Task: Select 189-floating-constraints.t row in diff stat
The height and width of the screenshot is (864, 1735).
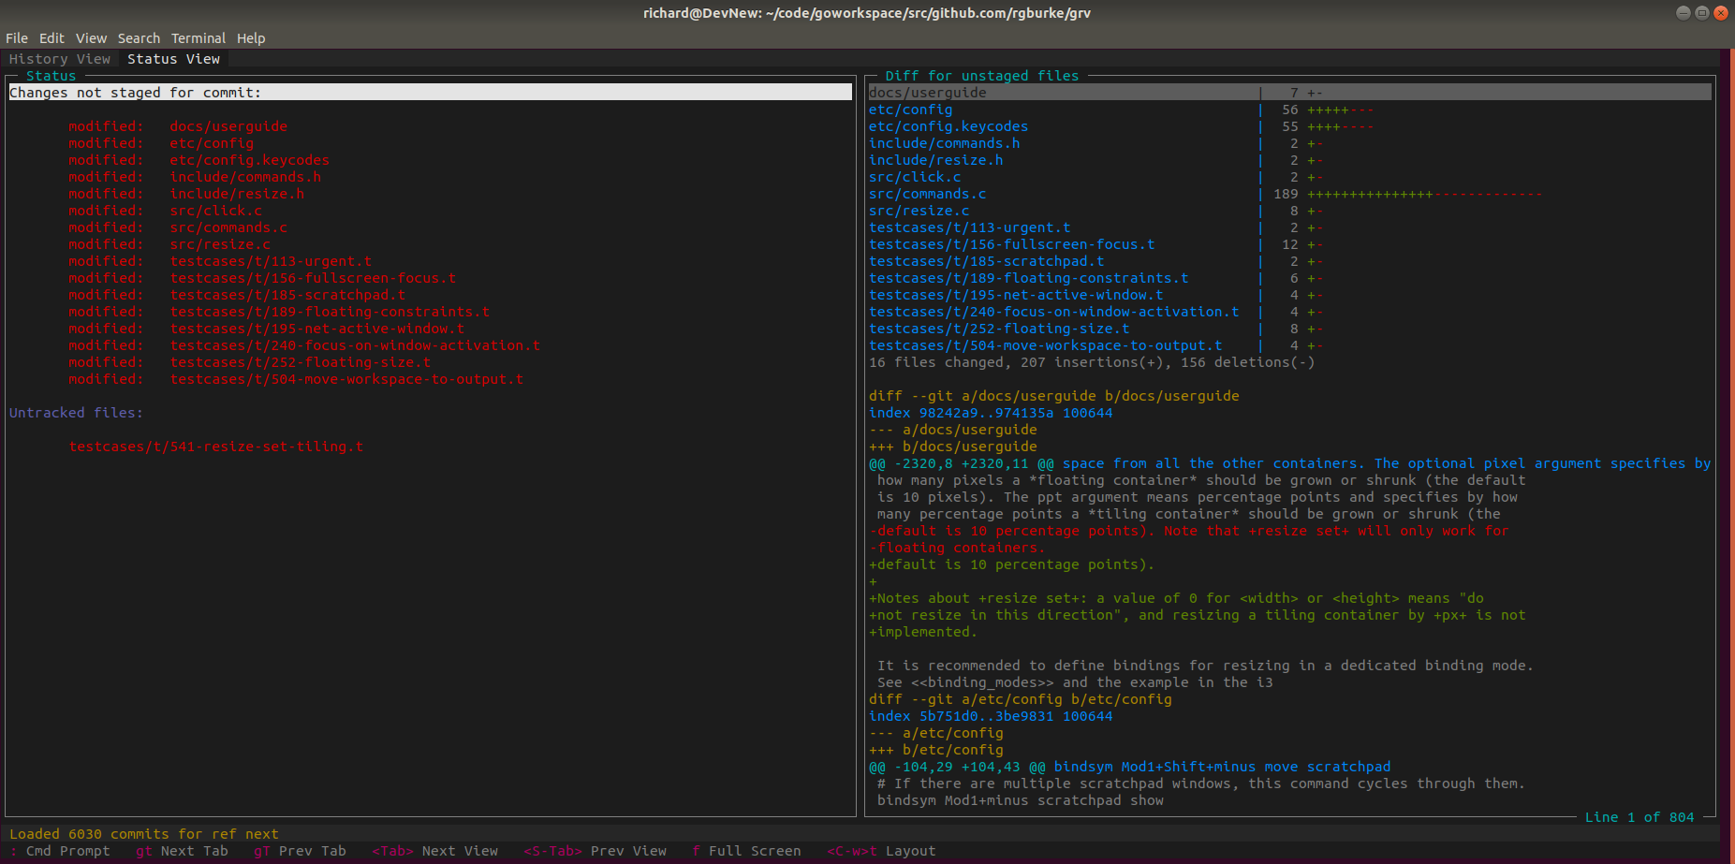Action: point(1096,278)
